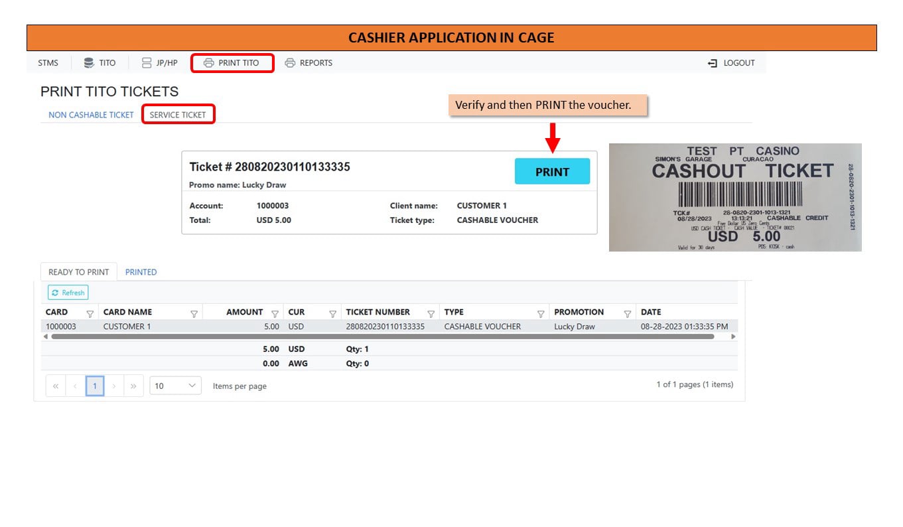
Task: Expand the items per page dropdown
Action: click(175, 386)
